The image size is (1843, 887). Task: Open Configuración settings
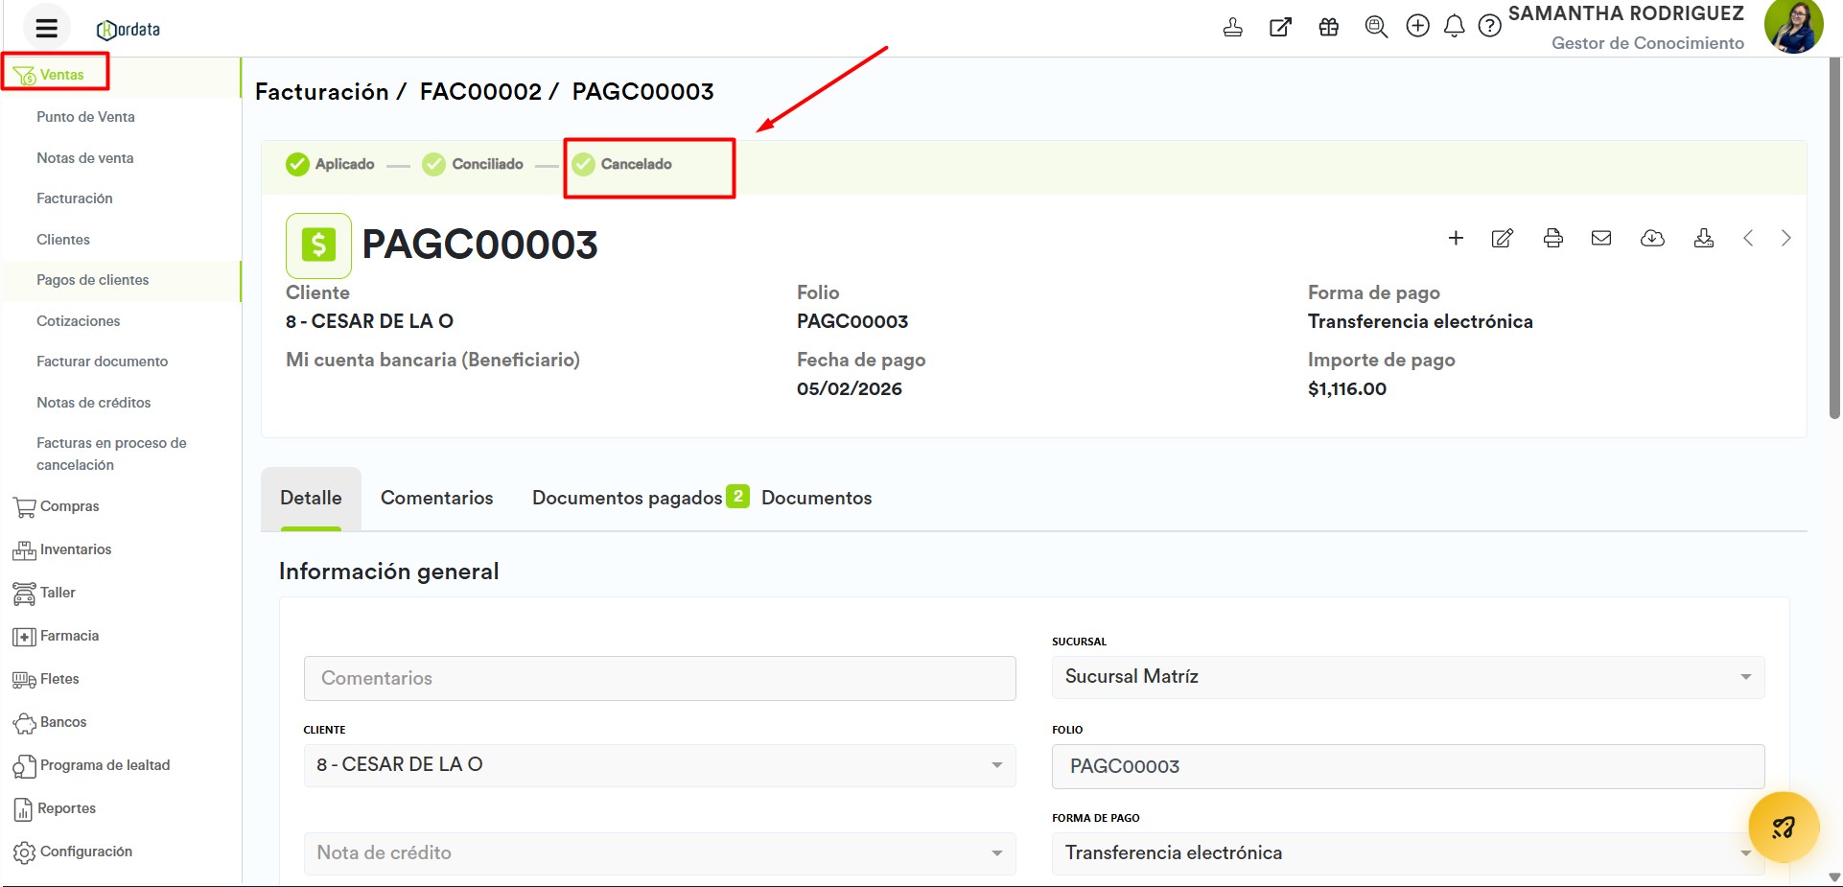coord(73,852)
